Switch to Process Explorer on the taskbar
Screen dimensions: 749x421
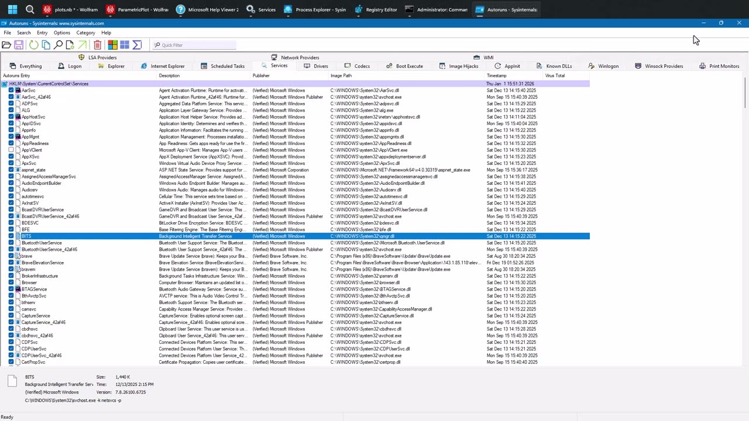pyautogui.click(x=315, y=9)
